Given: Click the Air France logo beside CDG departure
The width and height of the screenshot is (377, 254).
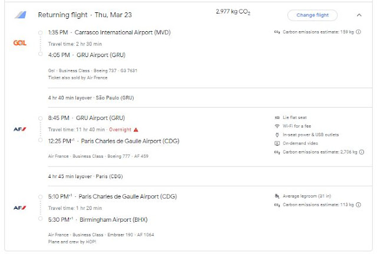Looking at the screenshot, I should coord(19,208).
